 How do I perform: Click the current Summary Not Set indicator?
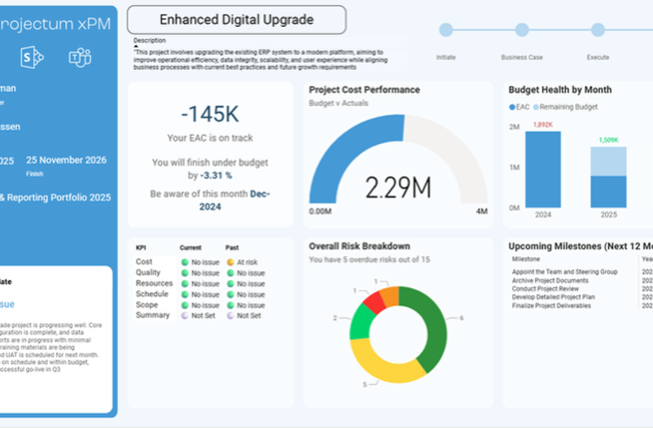point(185,315)
